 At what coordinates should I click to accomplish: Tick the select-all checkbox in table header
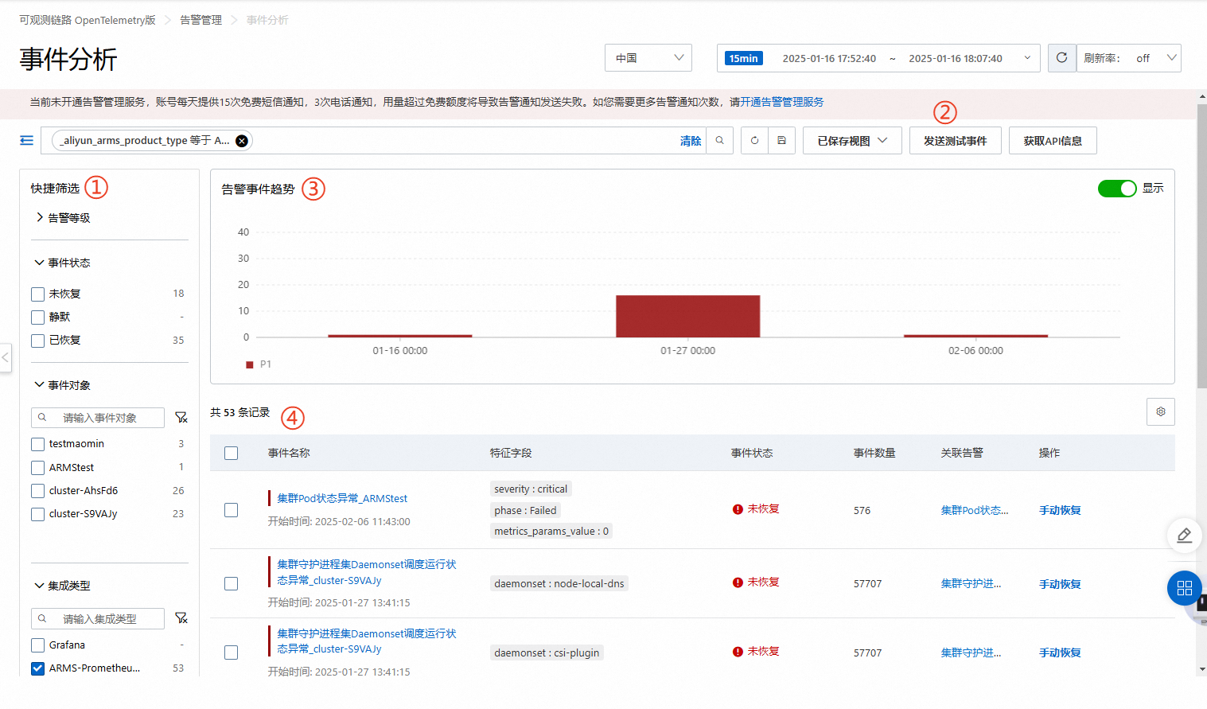click(x=232, y=453)
